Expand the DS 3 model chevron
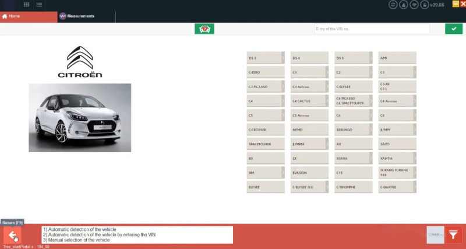466x249 pixels. (x=283, y=58)
